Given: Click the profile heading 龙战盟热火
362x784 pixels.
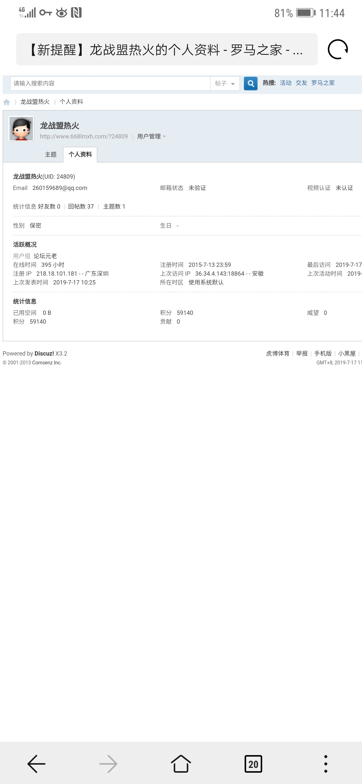Looking at the screenshot, I should point(60,125).
